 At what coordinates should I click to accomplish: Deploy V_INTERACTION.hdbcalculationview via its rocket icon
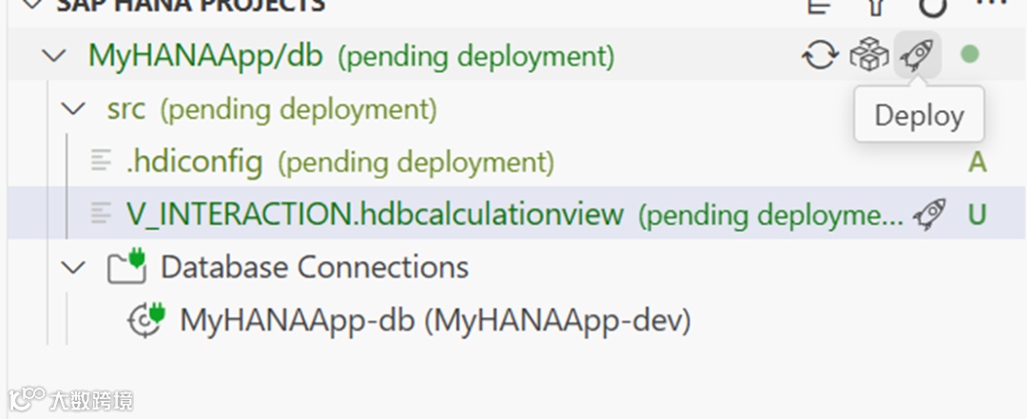929,214
